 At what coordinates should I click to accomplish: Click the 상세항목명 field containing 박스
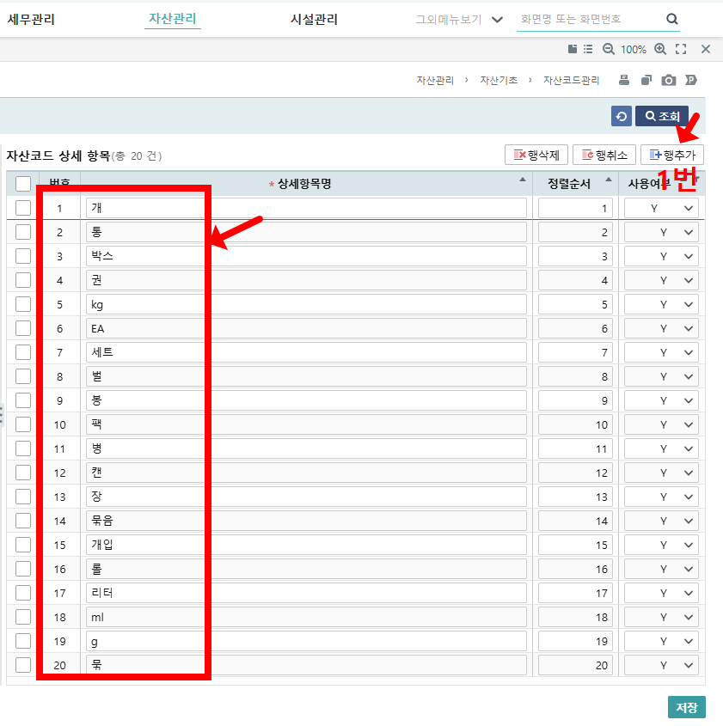306,257
